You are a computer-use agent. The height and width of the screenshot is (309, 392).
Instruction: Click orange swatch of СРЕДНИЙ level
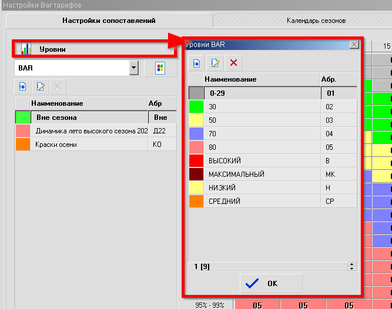(196, 201)
